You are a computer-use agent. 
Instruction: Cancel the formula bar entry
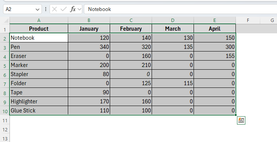pos(54,9)
